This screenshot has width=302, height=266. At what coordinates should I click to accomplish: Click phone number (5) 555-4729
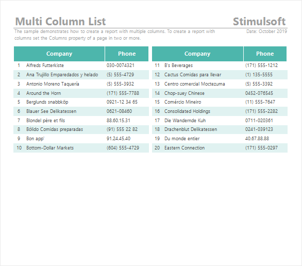(x=120, y=75)
